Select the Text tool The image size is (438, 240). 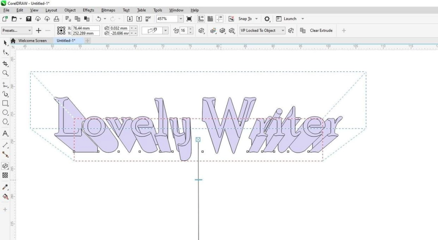point(5,134)
